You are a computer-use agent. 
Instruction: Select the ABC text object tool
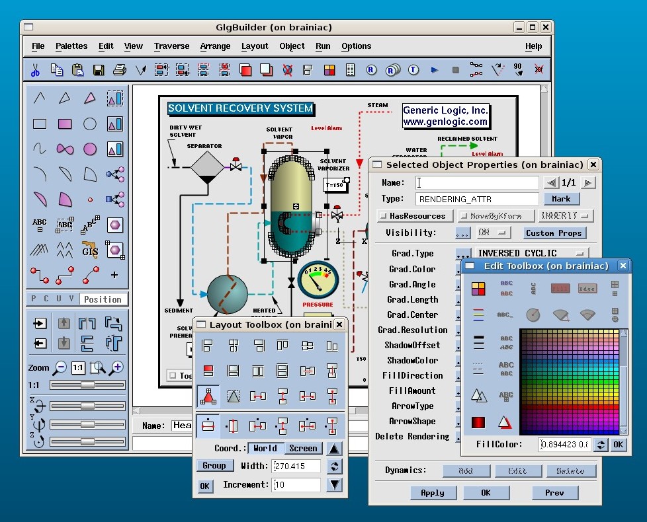click(x=39, y=223)
